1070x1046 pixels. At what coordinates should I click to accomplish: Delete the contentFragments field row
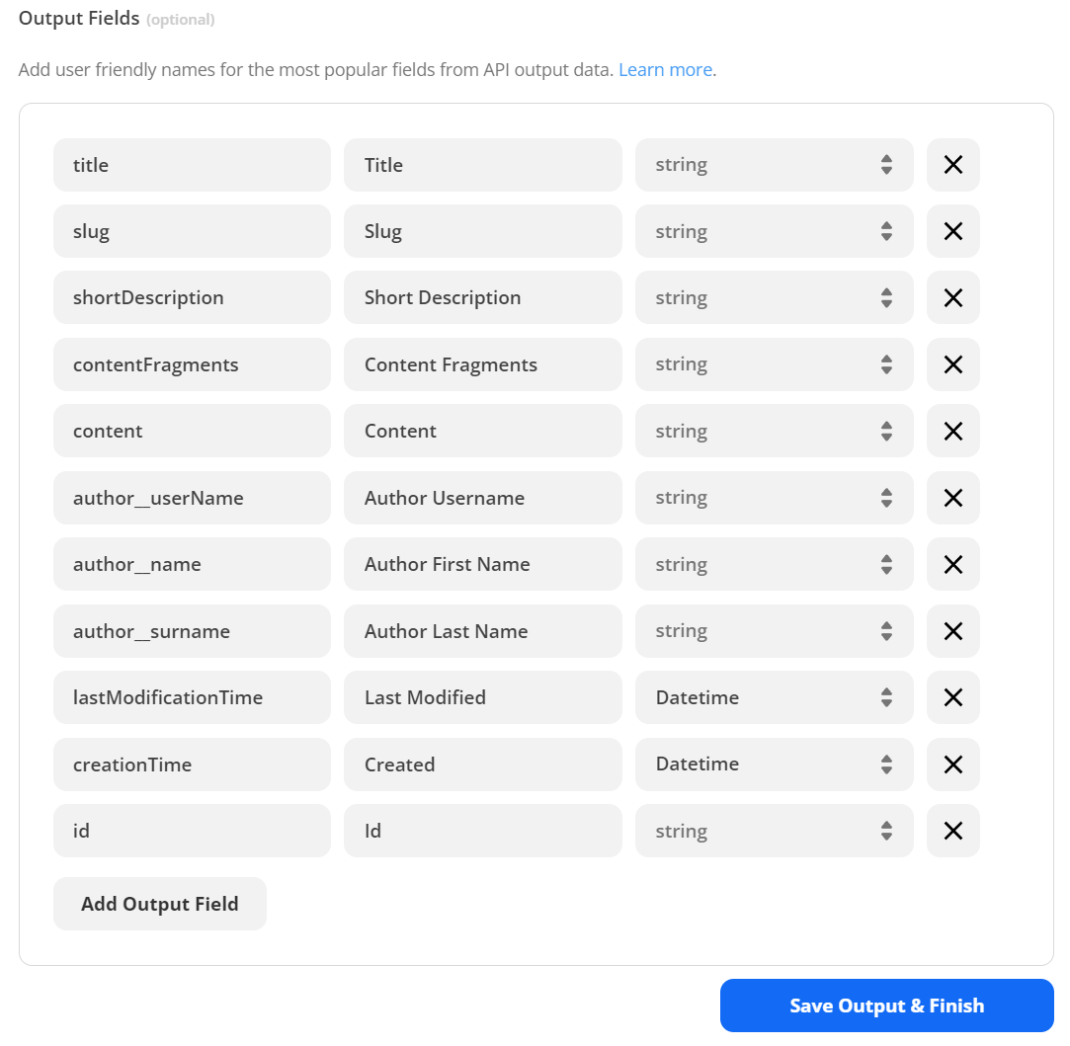point(952,364)
